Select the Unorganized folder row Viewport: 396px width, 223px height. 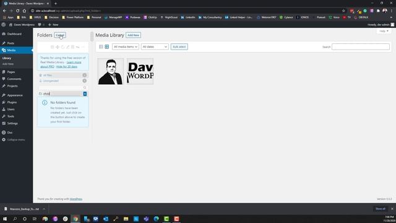pyautogui.click(x=63, y=81)
